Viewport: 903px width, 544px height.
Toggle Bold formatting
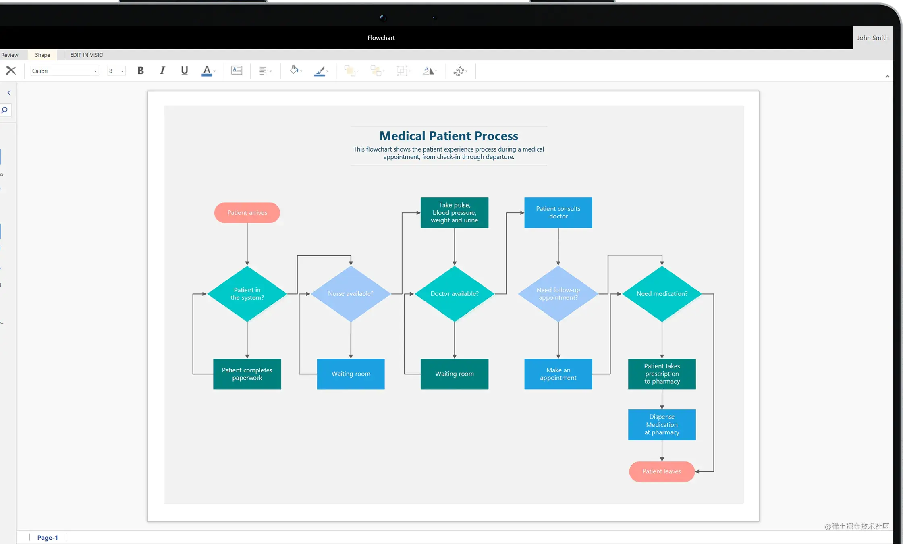coord(140,71)
